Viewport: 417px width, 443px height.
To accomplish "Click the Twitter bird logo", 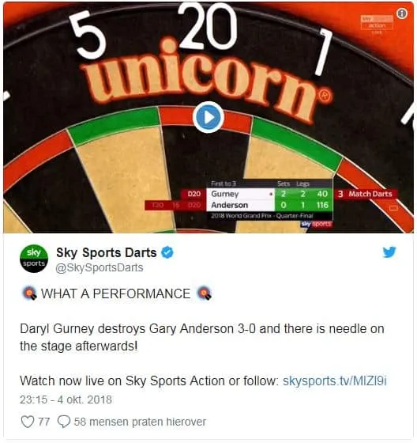I will (389, 252).
